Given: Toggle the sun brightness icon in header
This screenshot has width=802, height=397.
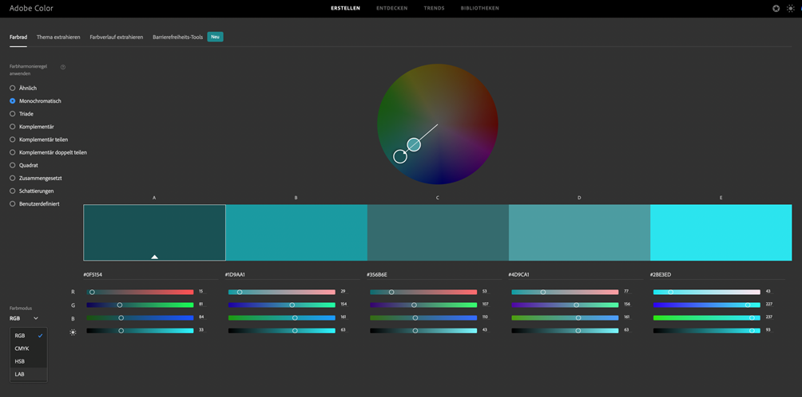Looking at the screenshot, I should [790, 8].
